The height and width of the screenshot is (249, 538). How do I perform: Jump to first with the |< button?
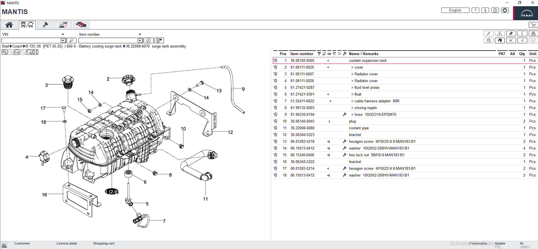511,40
